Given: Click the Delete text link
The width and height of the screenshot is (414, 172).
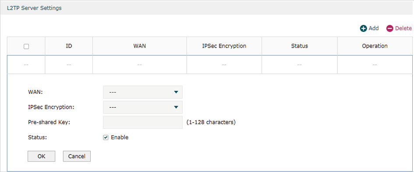Looking at the screenshot, I should (403, 28).
